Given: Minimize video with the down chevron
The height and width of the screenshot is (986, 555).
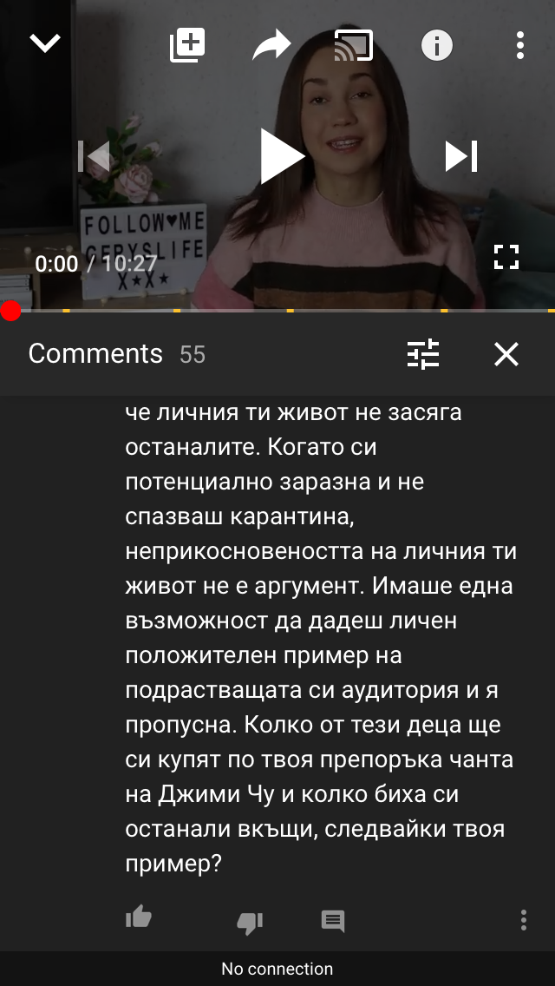Looking at the screenshot, I should point(45,44).
